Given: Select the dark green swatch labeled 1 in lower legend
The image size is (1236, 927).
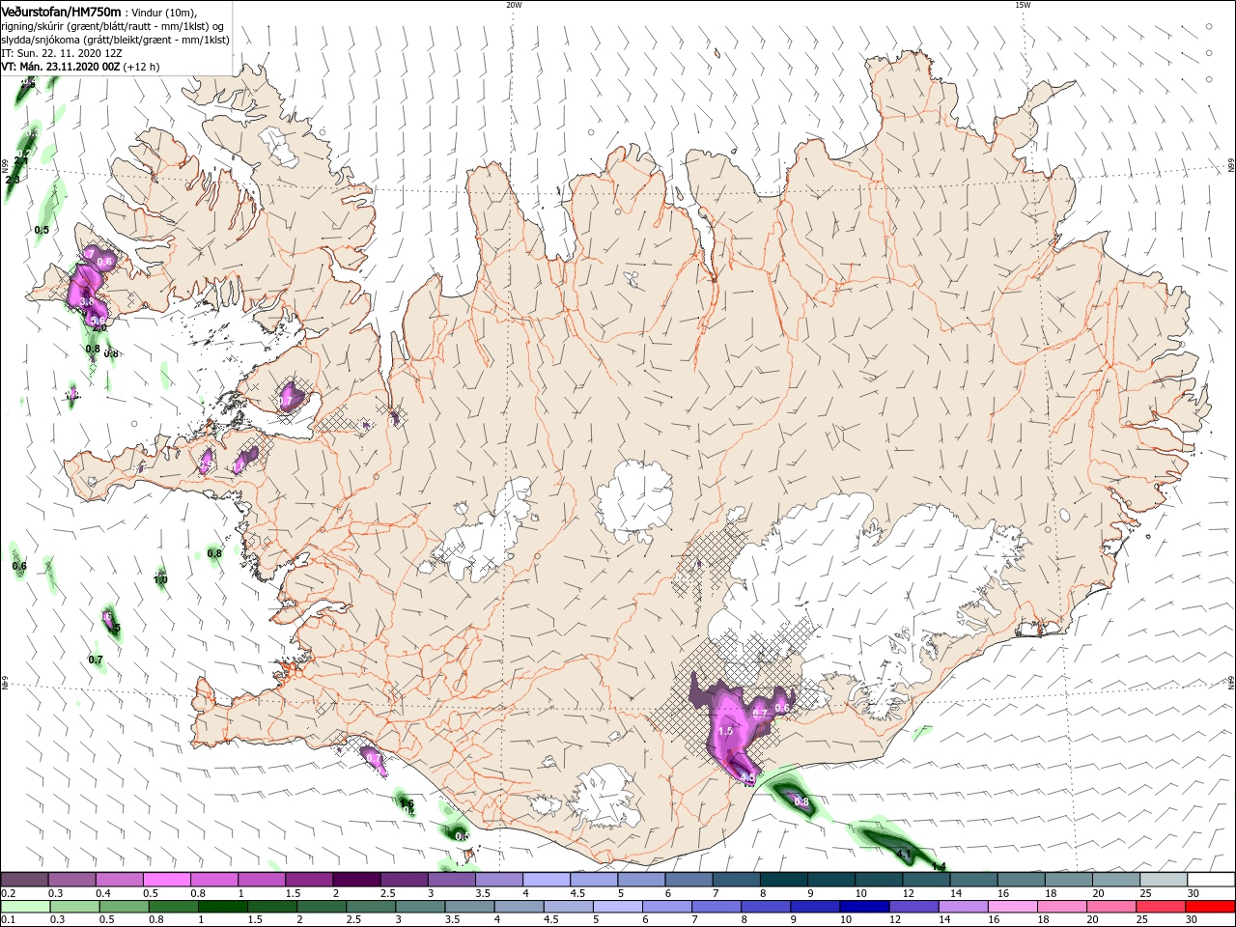Looking at the screenshot, I should [222, 907].
